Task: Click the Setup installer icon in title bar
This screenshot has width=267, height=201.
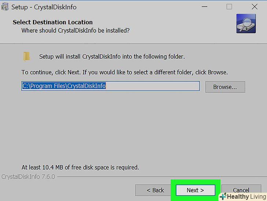Action: (5, 7)
